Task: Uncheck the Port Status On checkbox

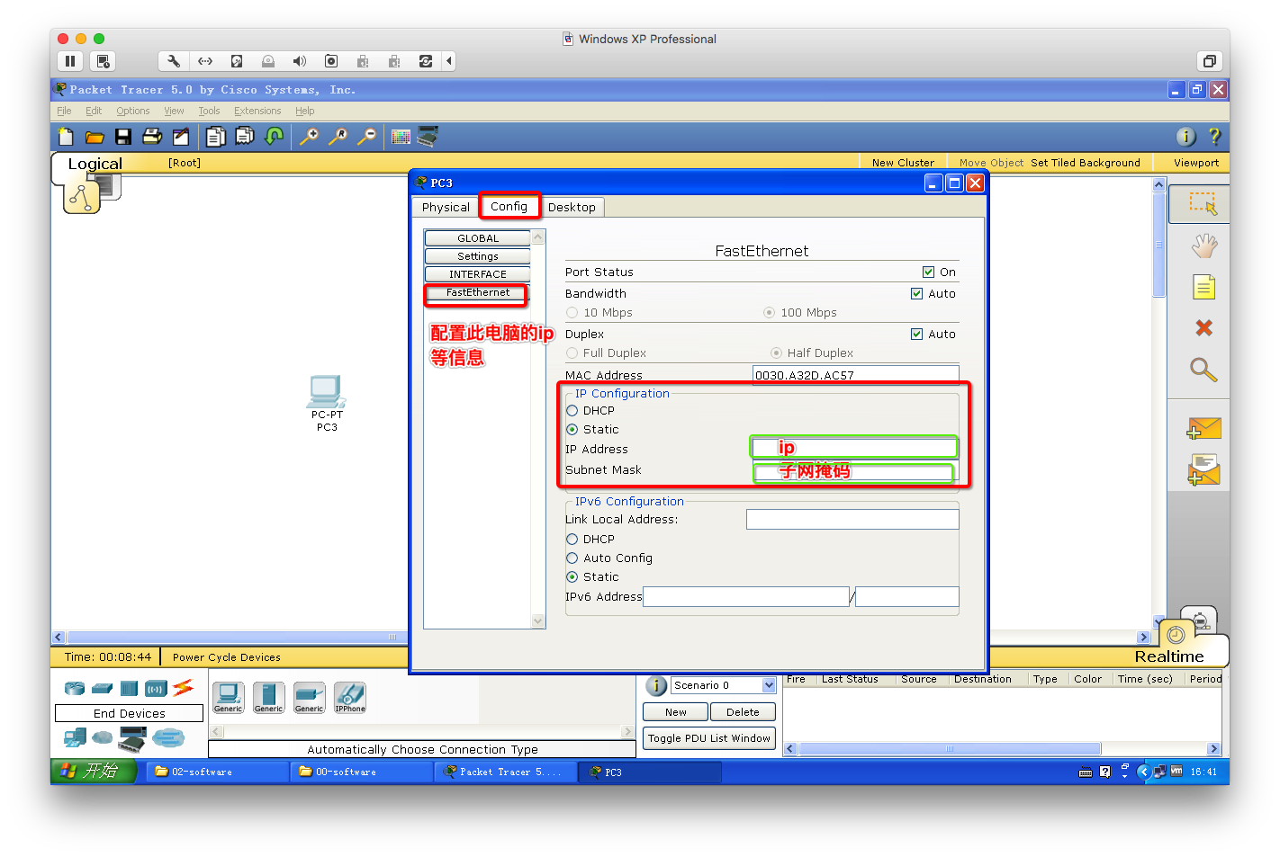Action: click(x=928, y=272)
